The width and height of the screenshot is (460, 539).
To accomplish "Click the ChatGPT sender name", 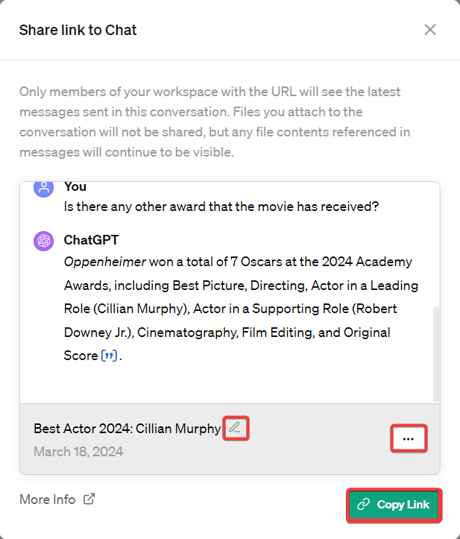I will 91,241.
